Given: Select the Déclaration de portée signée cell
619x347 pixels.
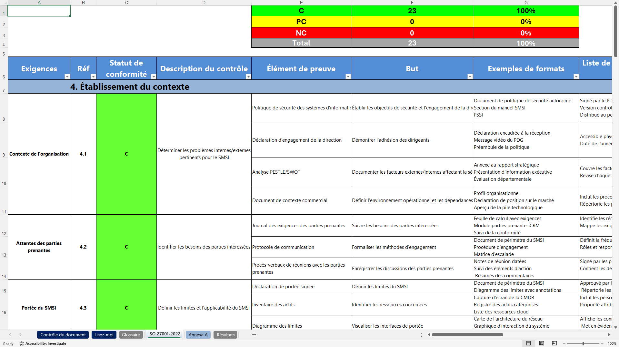Looking at the screenshot, I should point(301,287).
